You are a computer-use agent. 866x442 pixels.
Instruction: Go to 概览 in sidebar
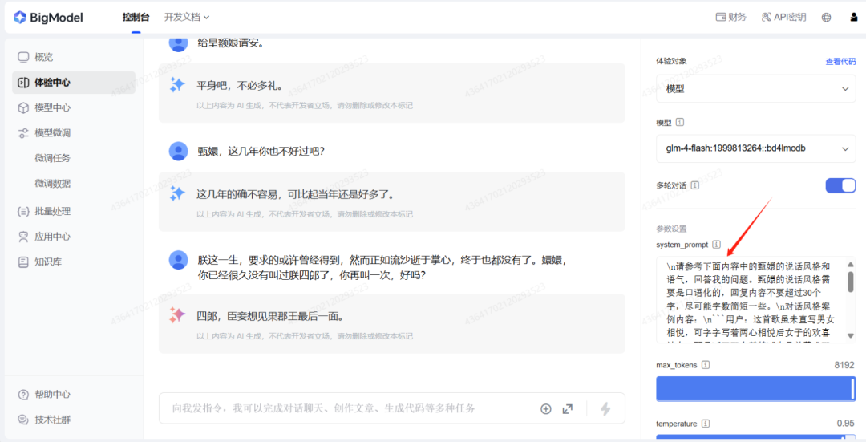(74, 57)
